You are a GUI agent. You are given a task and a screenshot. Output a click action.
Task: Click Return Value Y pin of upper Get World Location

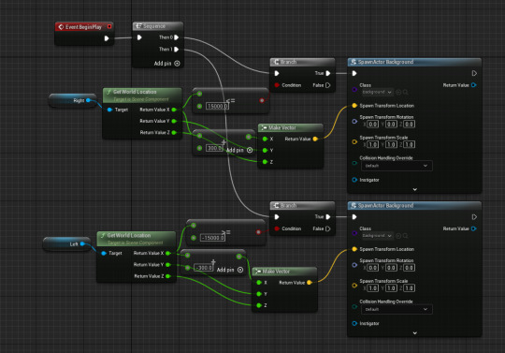click(174, 121)
